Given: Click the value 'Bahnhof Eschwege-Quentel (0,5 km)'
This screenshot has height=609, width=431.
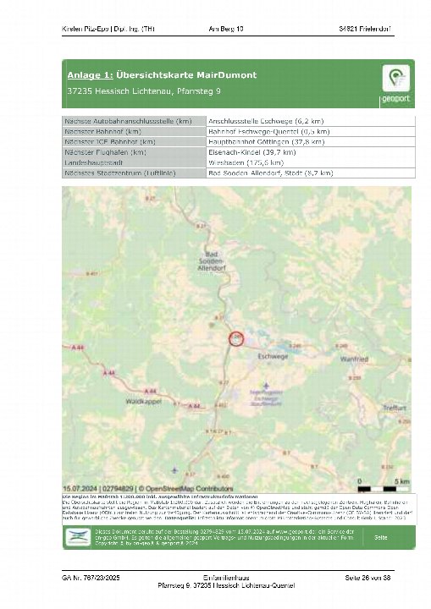Looking at the screenshot, I should (x=269, y=132).
